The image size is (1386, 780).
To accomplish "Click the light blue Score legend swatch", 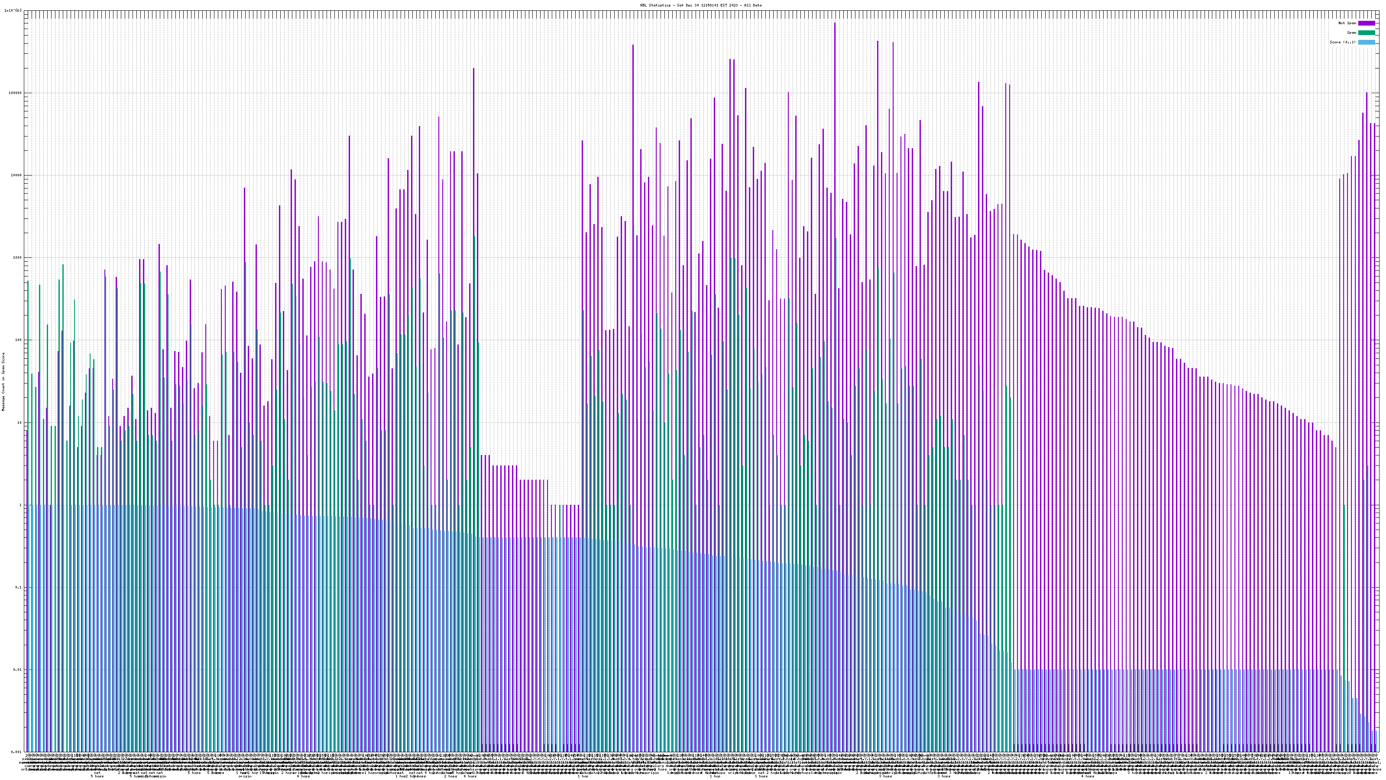I will (x=1367, y=42).
